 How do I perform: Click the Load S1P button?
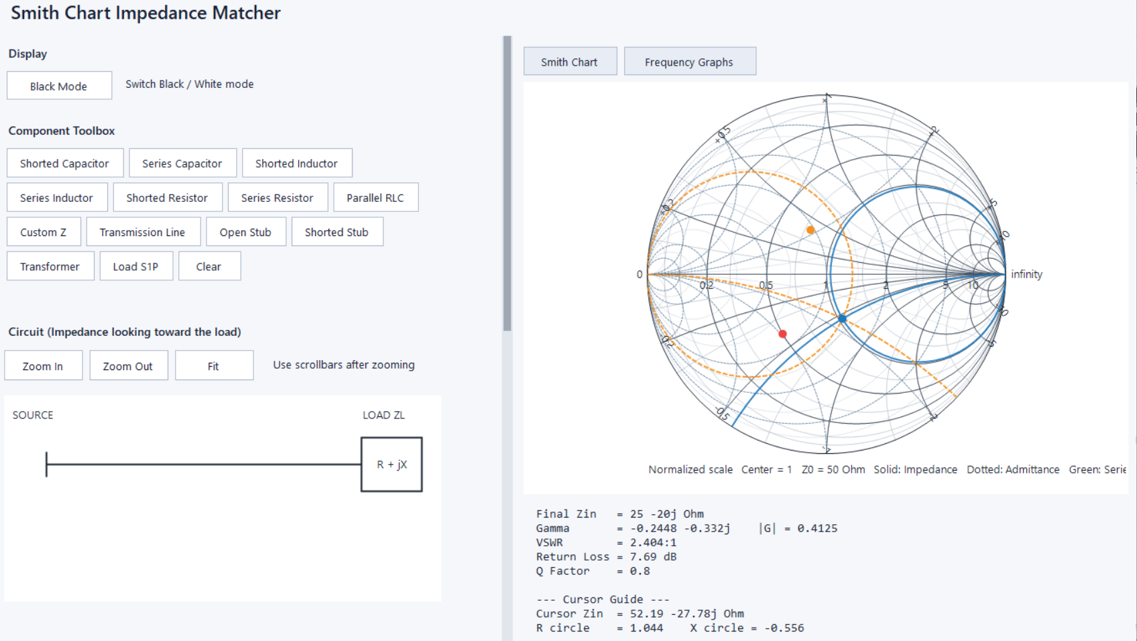pos(136,266)
